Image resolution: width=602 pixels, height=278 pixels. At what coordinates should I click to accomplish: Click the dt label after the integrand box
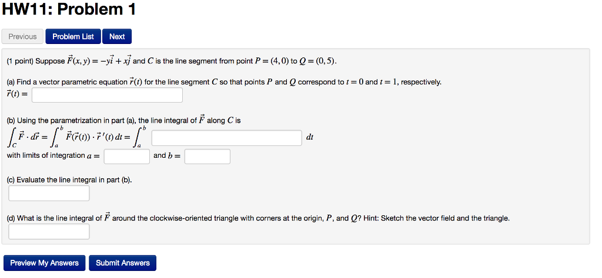point(310,137)
